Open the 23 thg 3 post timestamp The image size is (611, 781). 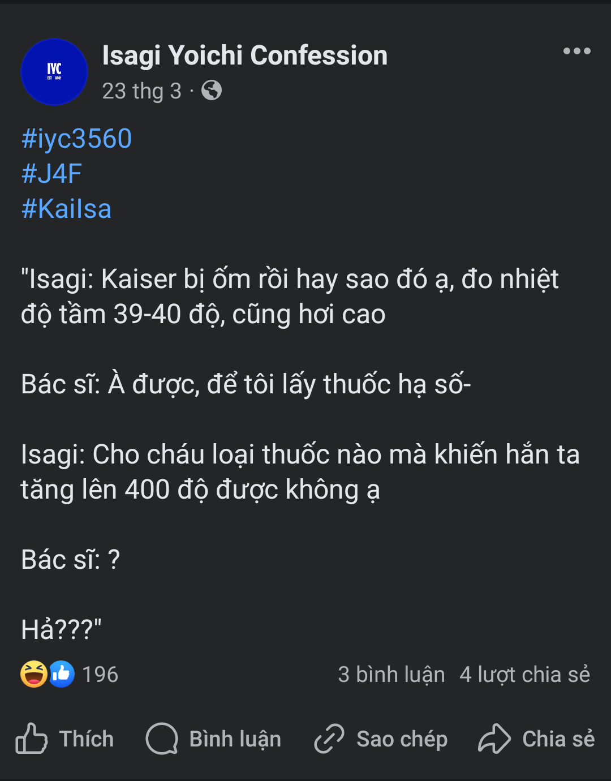pos(141,91)
